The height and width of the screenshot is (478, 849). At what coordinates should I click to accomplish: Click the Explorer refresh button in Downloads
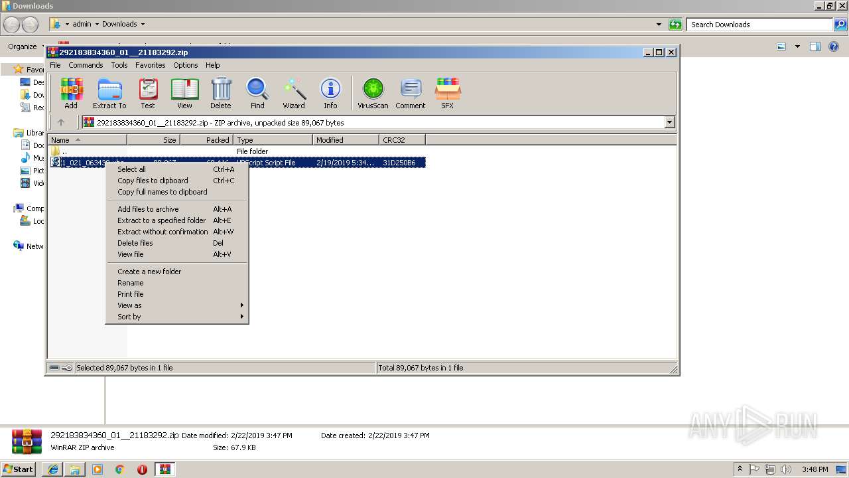coord(675,25)
